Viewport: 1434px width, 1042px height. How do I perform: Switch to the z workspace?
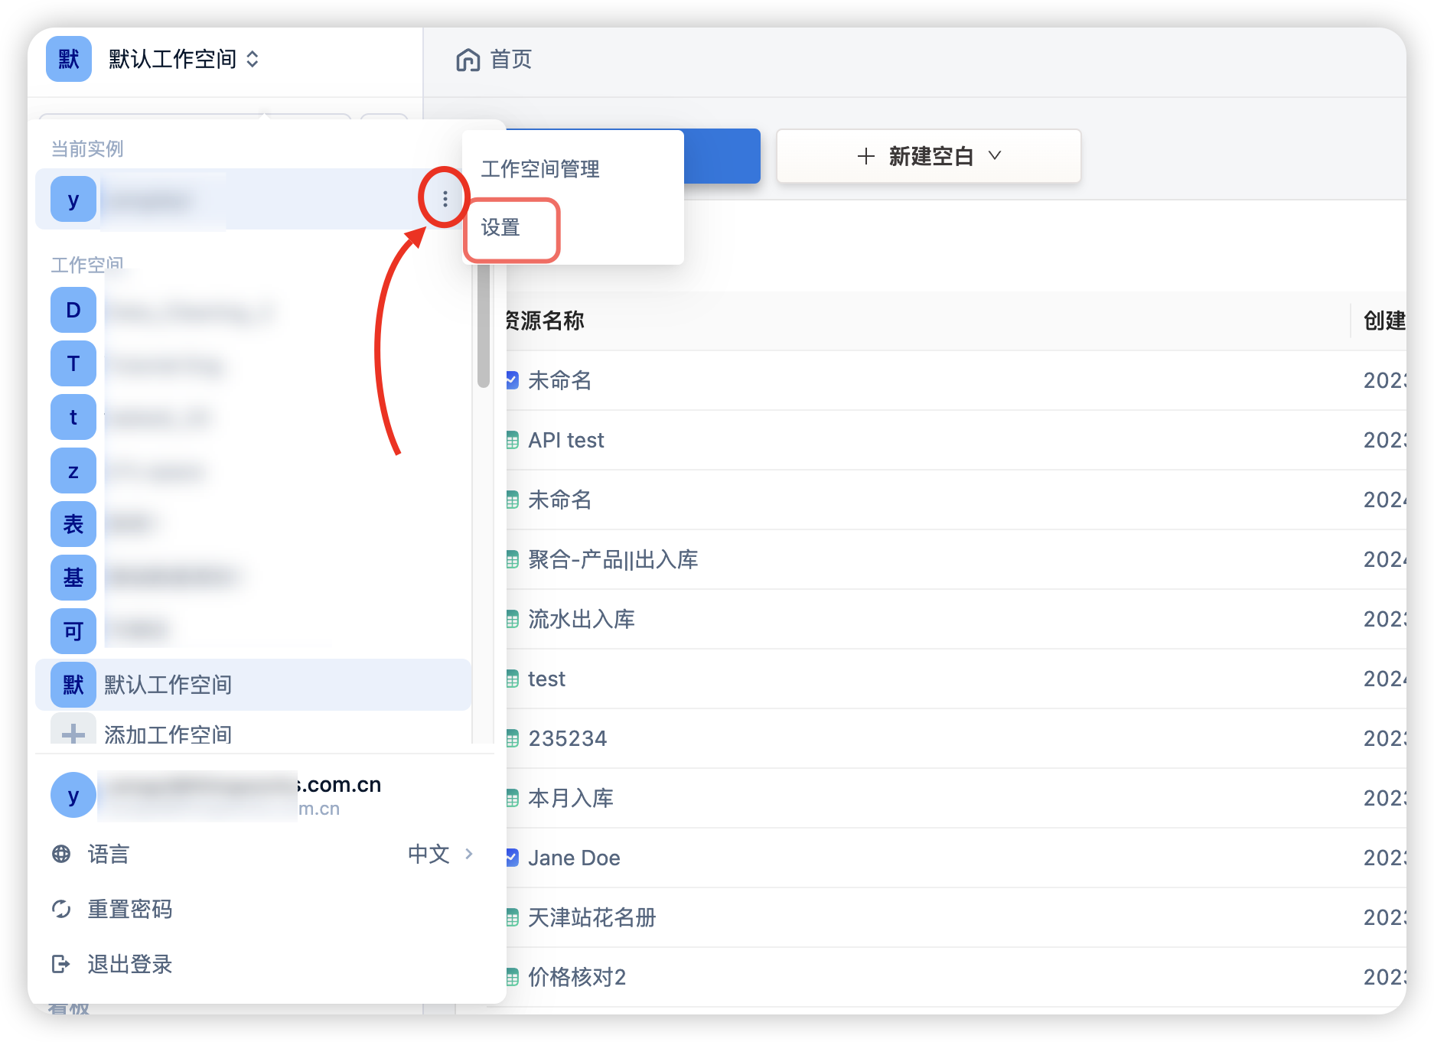73,471
